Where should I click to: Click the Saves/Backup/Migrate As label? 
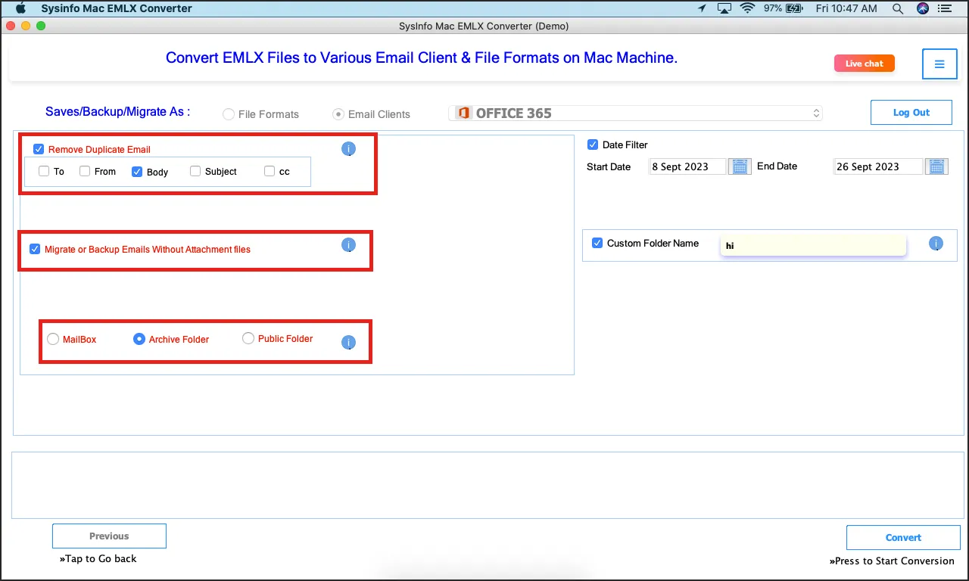coord(118,111)
